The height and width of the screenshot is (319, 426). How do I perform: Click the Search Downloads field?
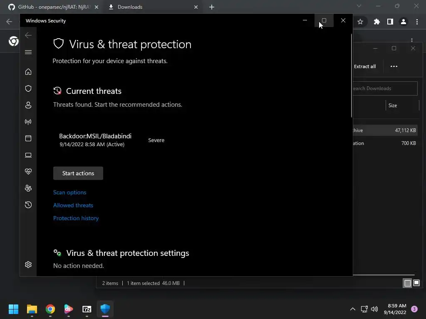pos(385,88)
